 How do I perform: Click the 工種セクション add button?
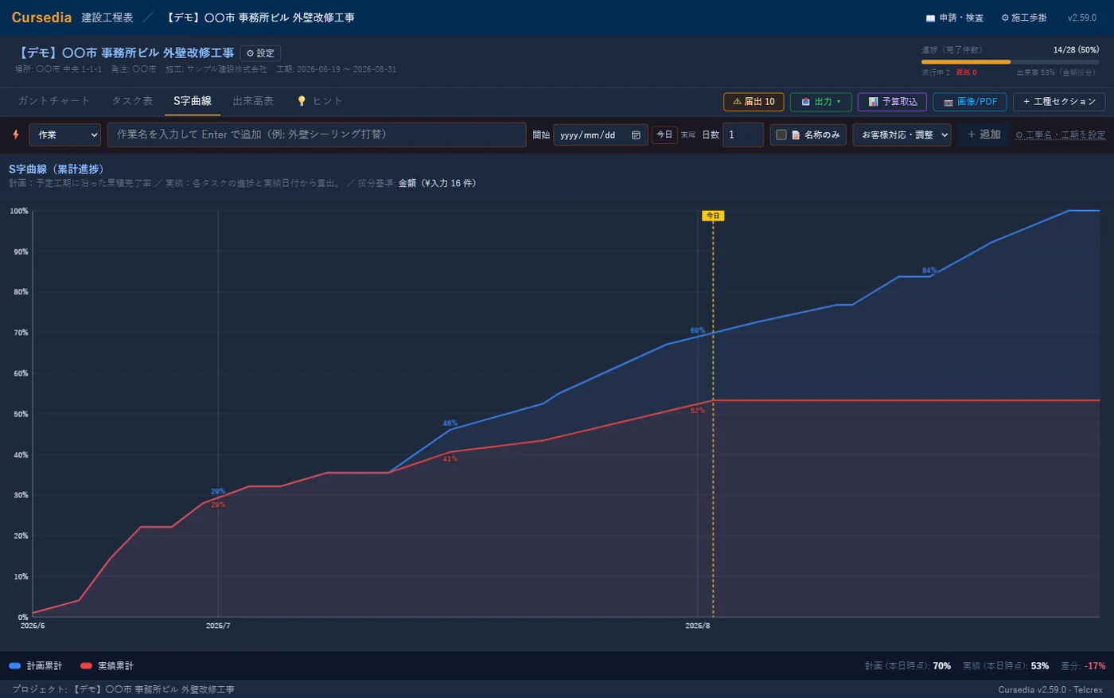[1059, 102]
